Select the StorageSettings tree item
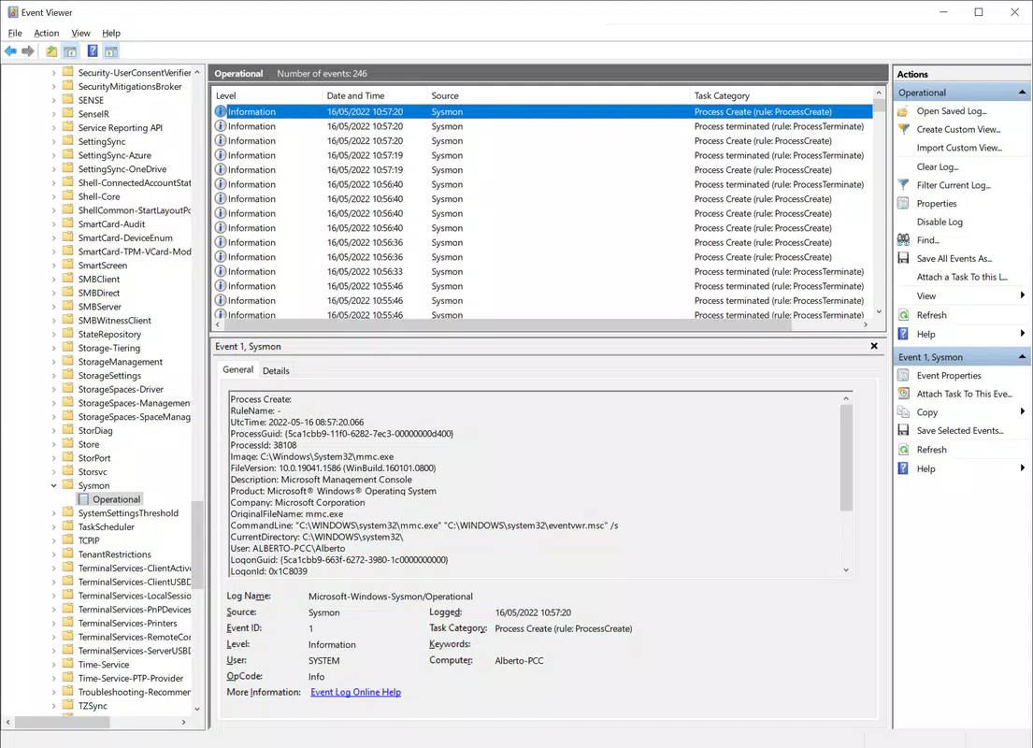The width and height of the screenshot is (1033, 748). pyautogui.click(x=109, y=376)
